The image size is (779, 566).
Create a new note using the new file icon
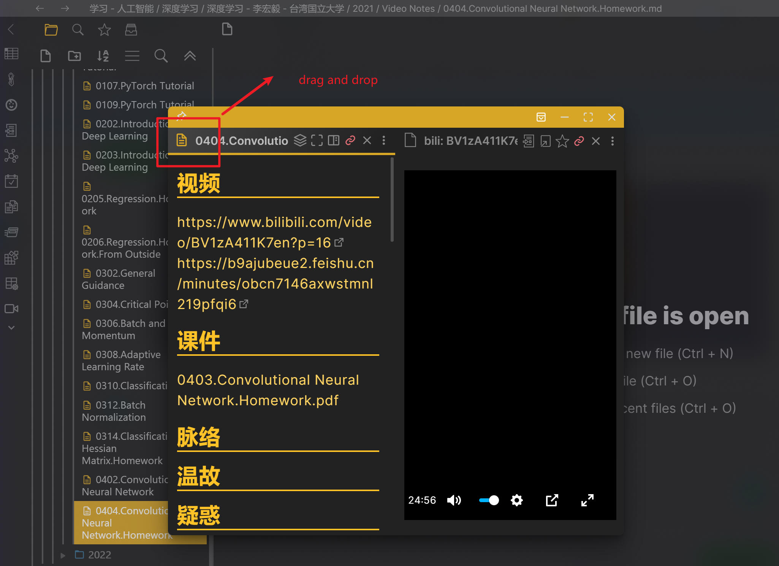coord(46,56)
